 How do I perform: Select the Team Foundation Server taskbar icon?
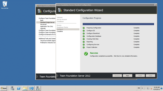(x=38, y=88)
